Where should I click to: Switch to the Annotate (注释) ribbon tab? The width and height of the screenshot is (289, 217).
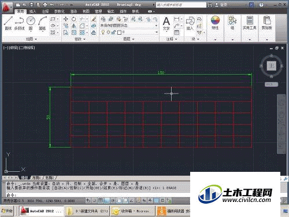[45, 12]
